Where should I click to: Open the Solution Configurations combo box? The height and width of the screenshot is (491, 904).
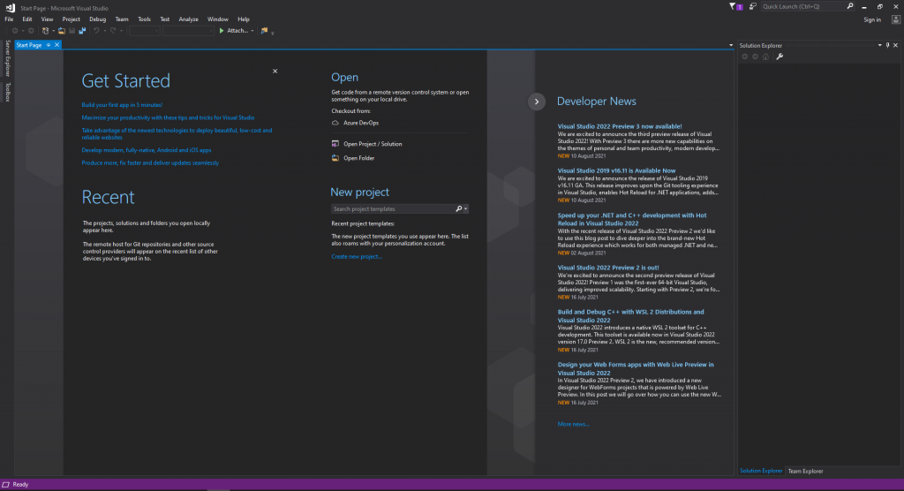click(144, 31)
